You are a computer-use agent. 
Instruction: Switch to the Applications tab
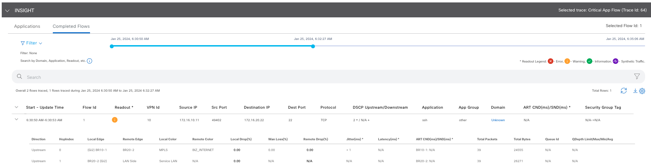[27, 26]
